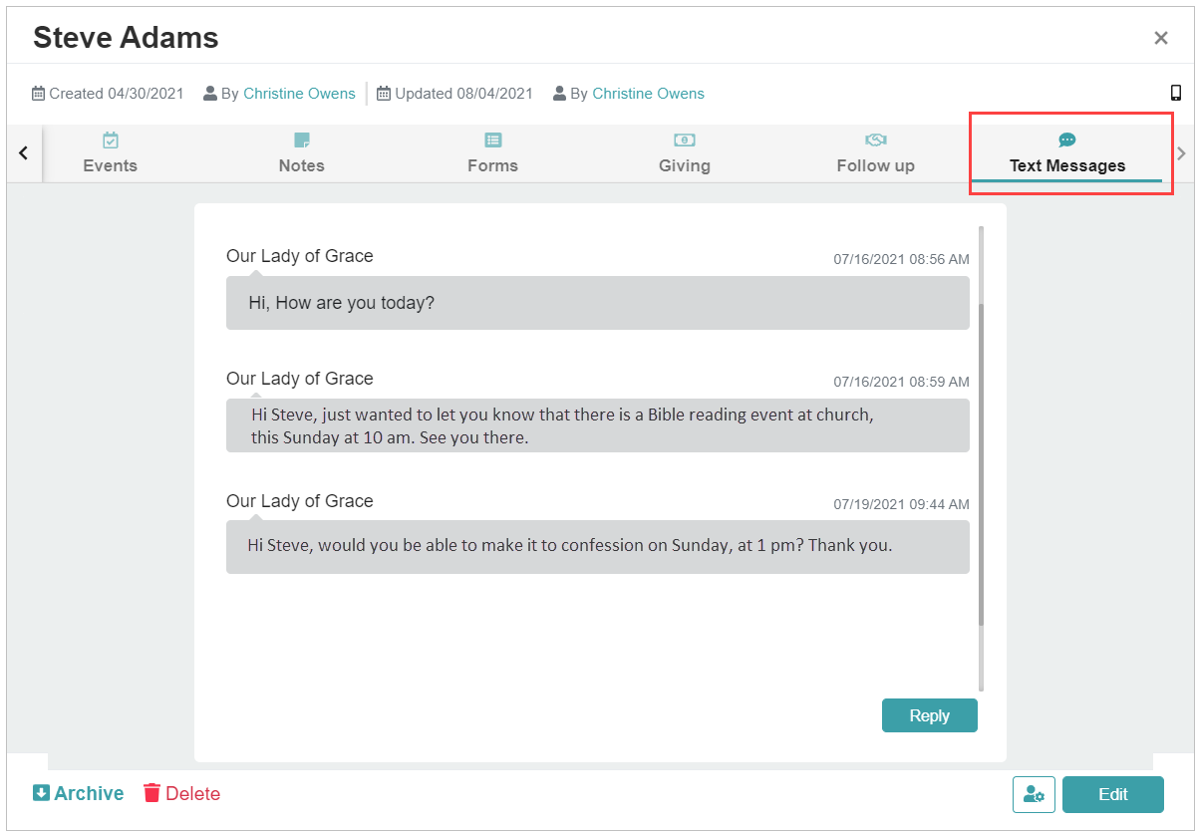Click the Events calendar-check icon
The height and width of the screenshot is (831, 1195).
point(111,140)
